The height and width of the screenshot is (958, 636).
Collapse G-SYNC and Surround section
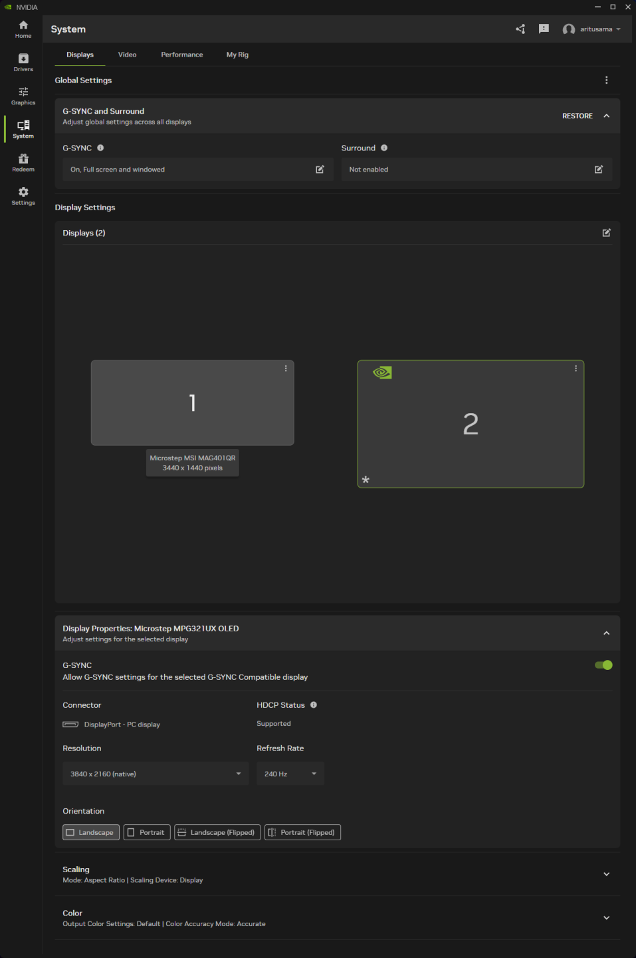tap(606, 116)
